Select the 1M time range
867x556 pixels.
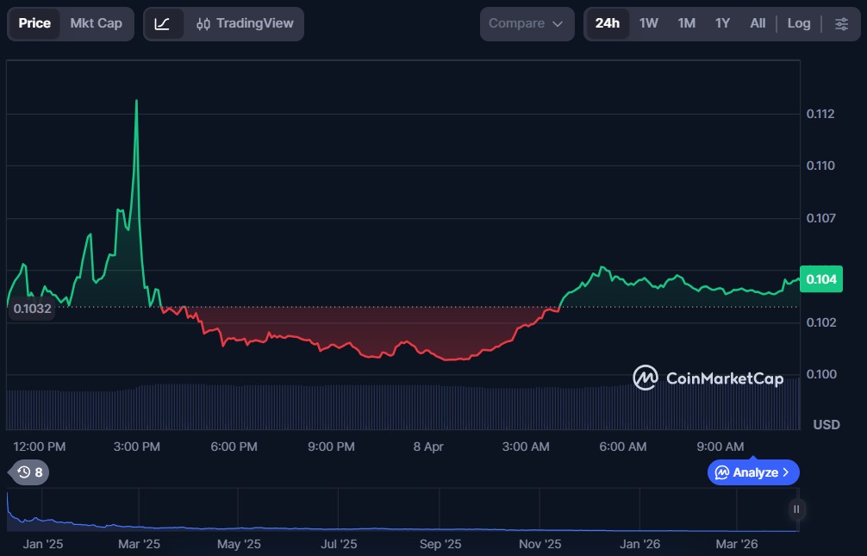click(x=686, y=23)
